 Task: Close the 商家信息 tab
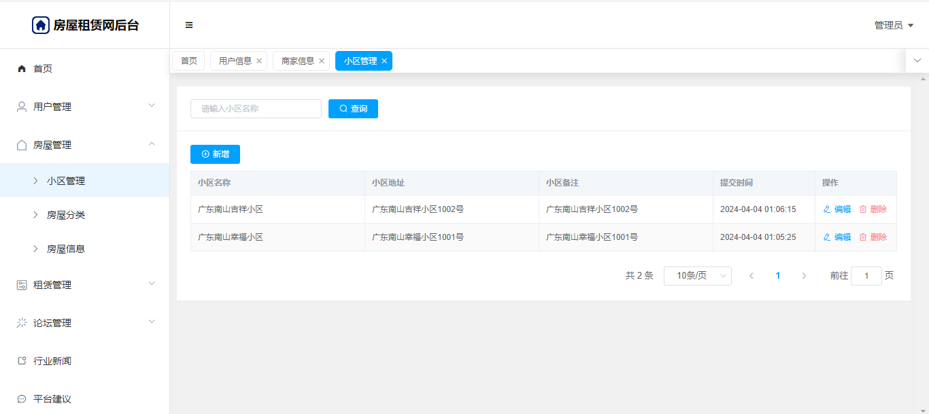pos(322,61)
